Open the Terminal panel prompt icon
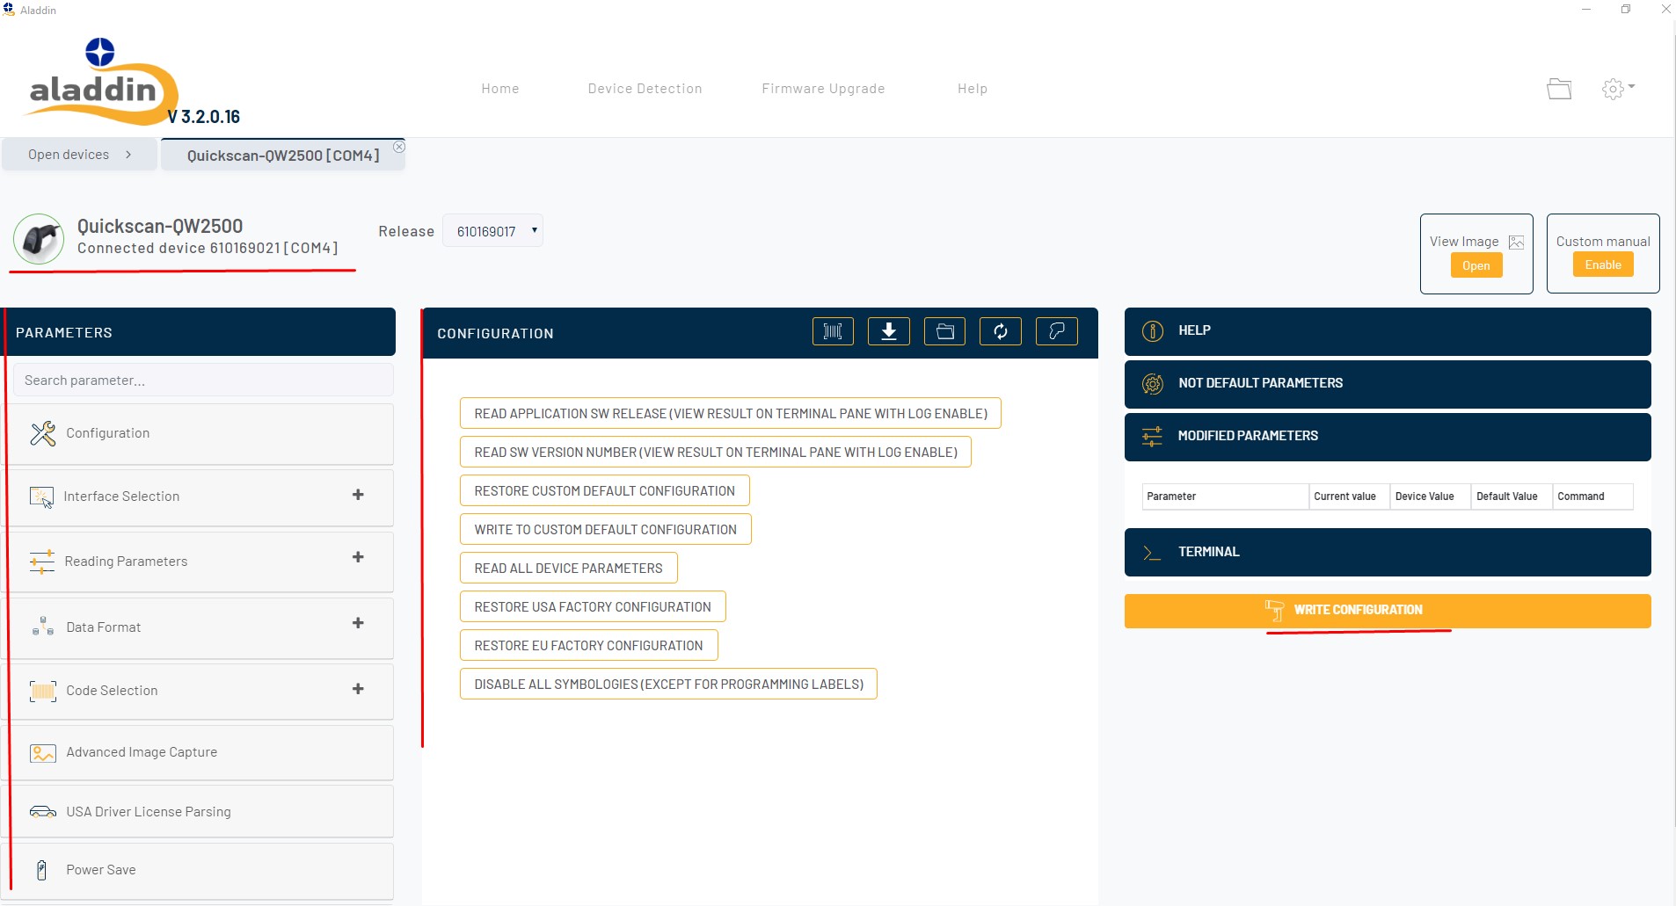Viewport: 1676px width, 906px height. click(1152, 553)
